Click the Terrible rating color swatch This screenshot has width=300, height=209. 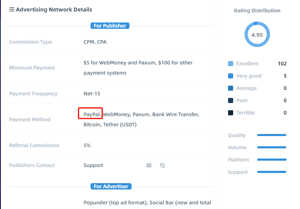click(231, 113)
